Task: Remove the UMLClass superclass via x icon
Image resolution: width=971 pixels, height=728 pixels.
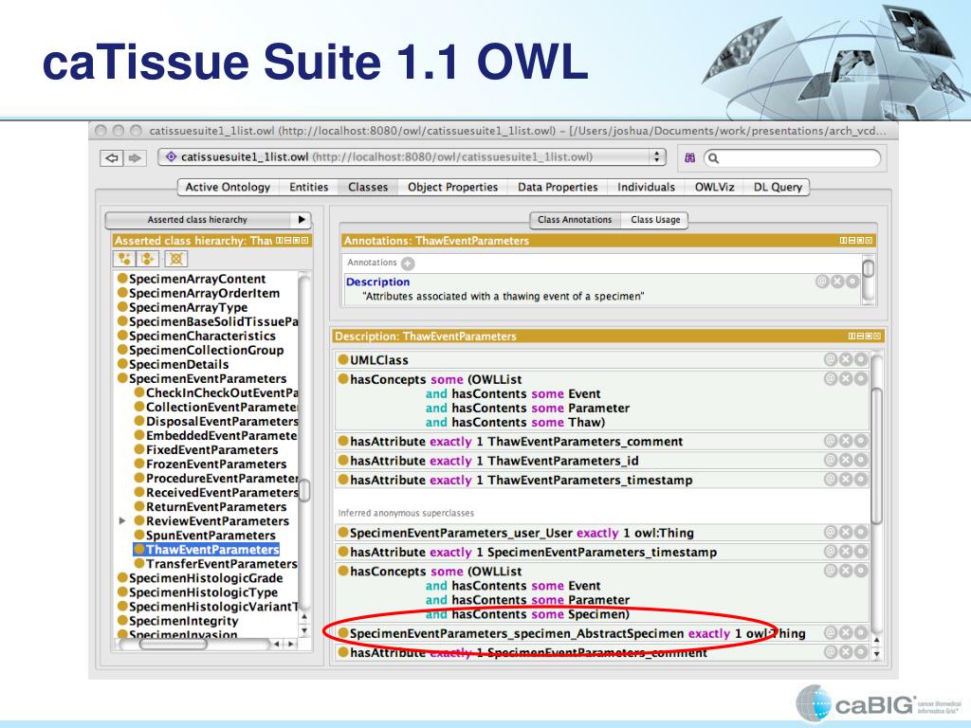Action: click(x=845, y=359)
